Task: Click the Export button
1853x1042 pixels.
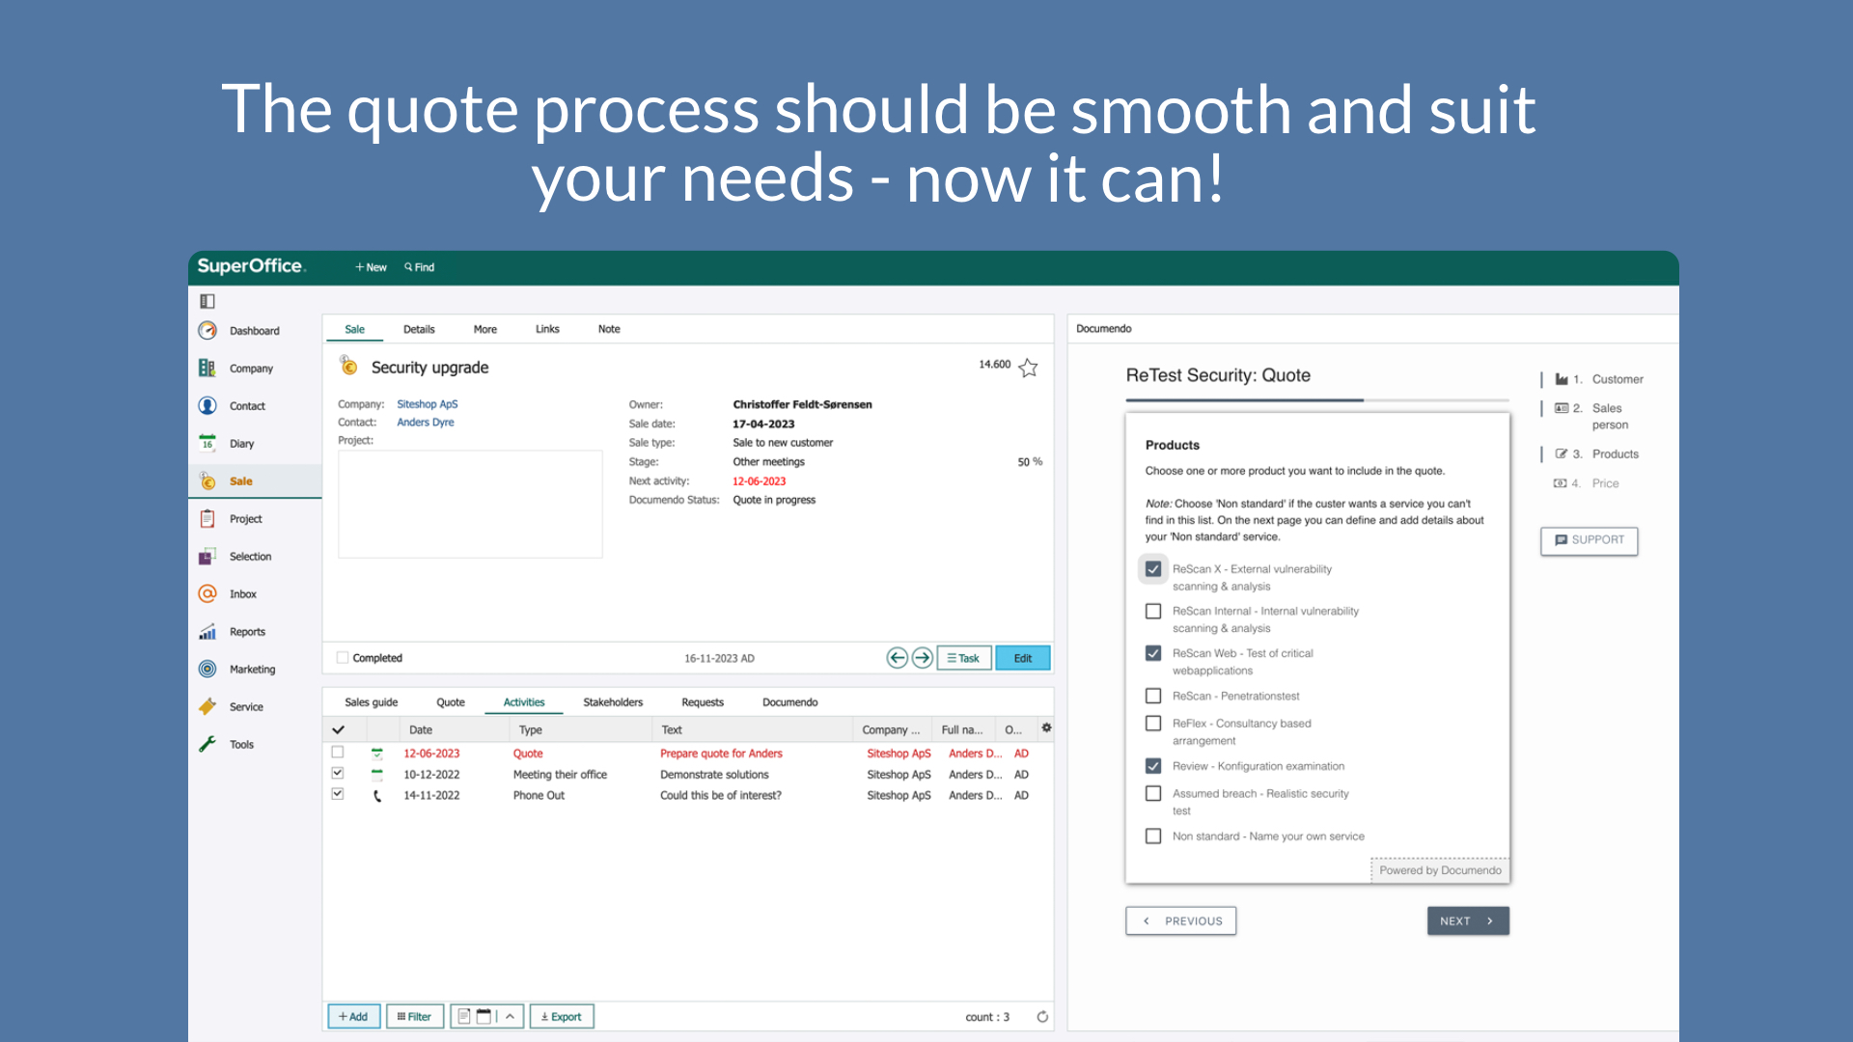Action: (562, 1016)
